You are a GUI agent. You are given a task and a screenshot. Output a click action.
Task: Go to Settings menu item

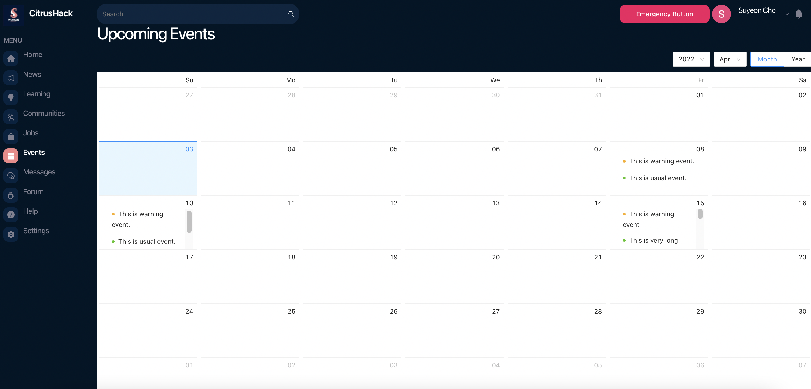36,231
